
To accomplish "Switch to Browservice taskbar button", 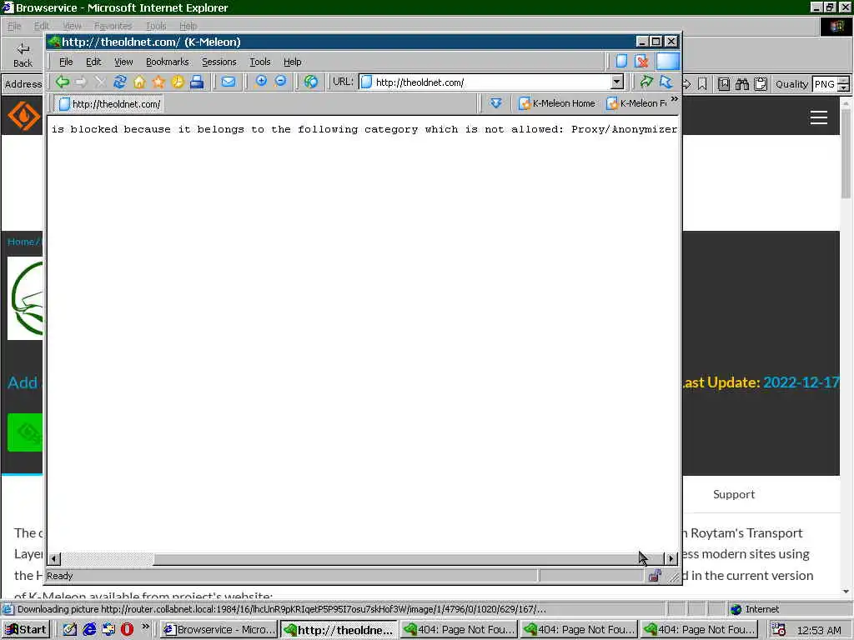I will (219, 630).
